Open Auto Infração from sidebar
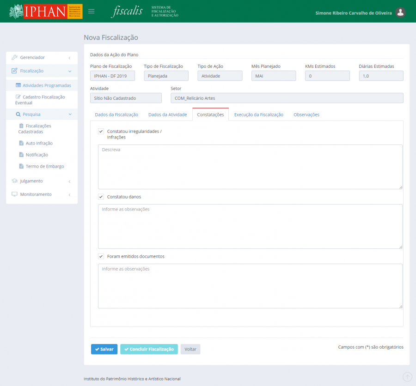 [39, 143]
